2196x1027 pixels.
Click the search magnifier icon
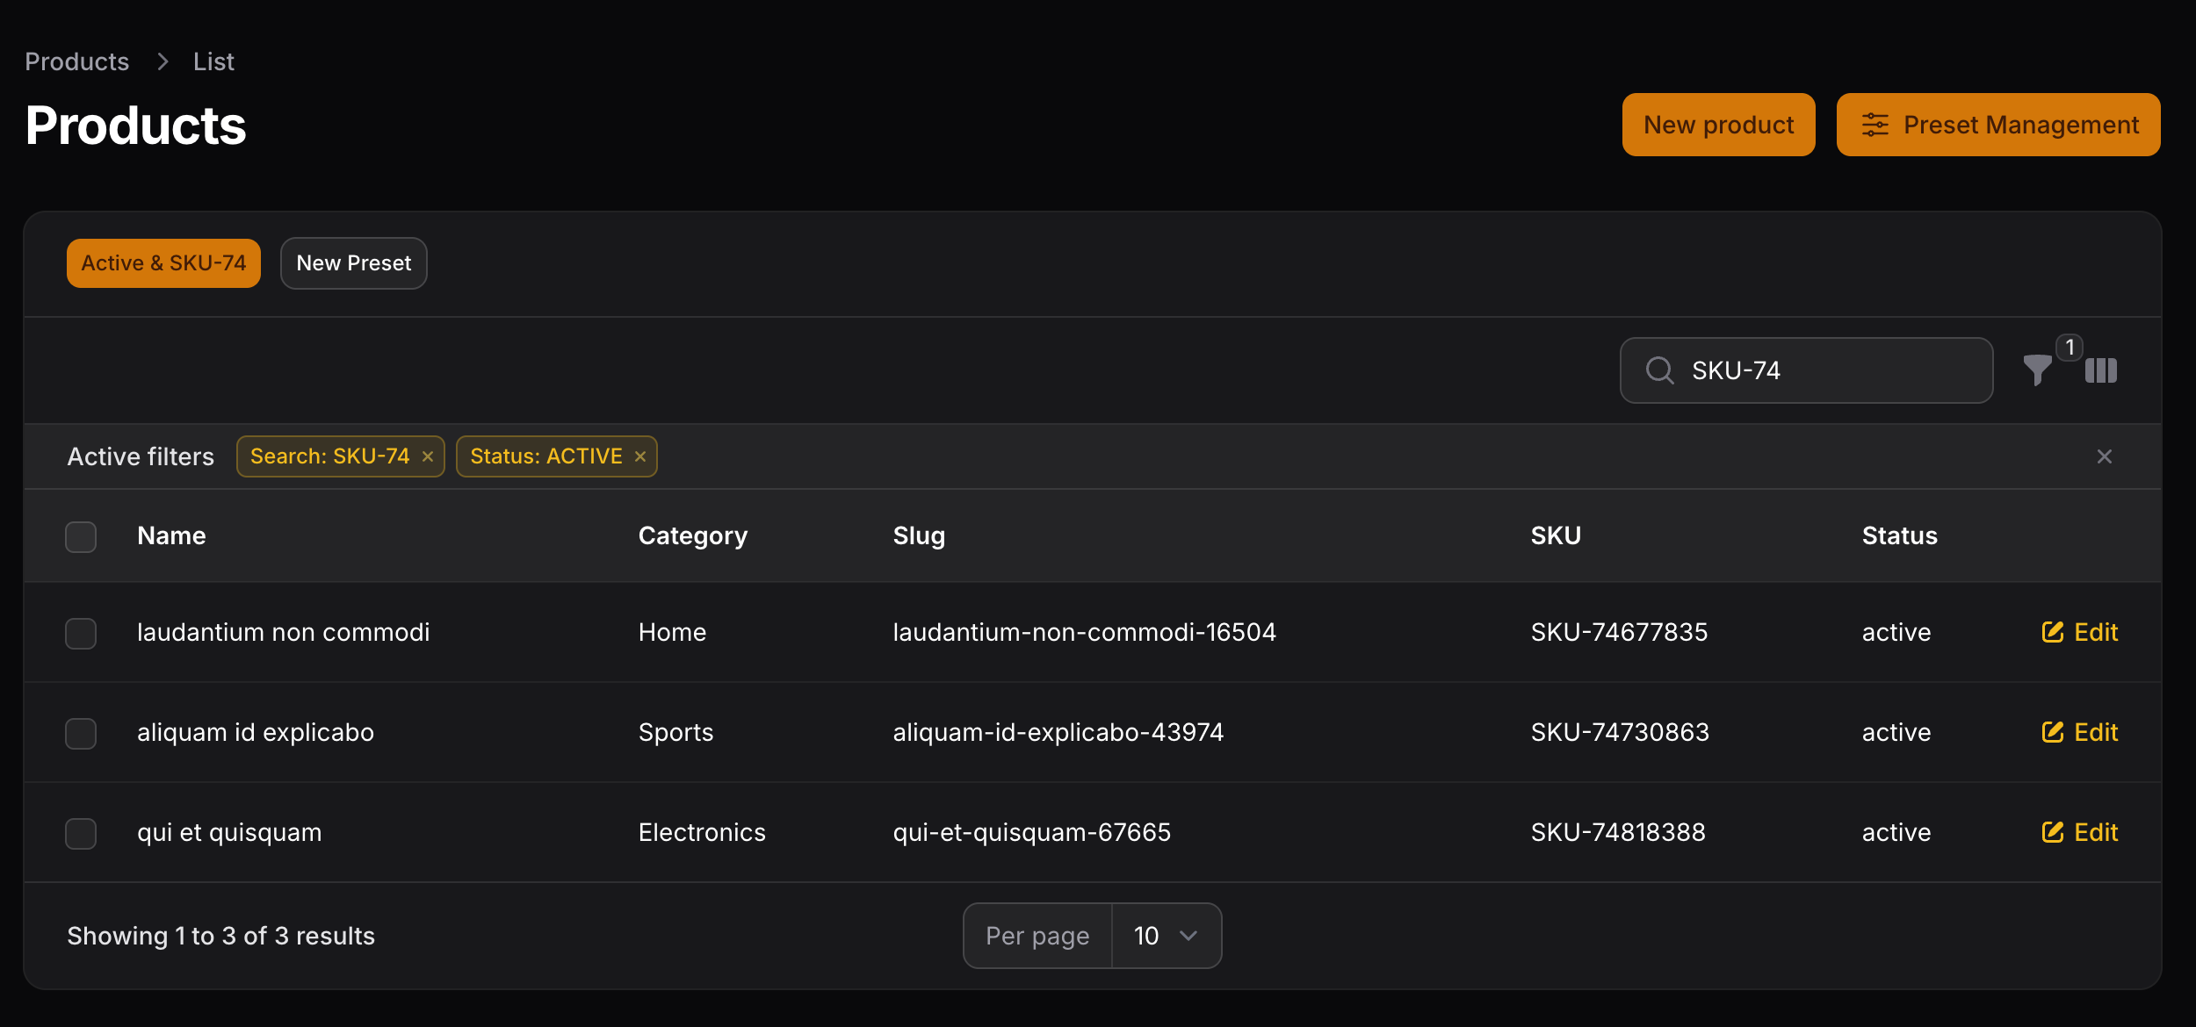tap(1660, 370)
